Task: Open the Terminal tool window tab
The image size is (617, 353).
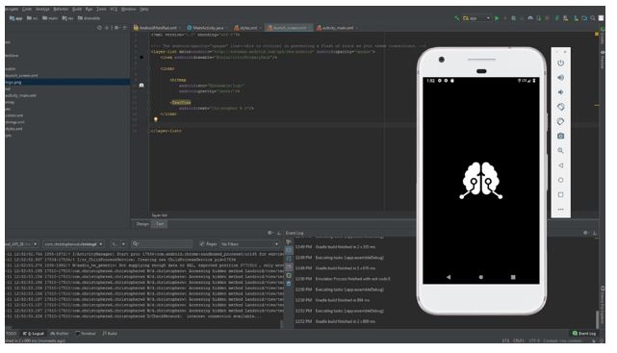Action: (86, 334)
